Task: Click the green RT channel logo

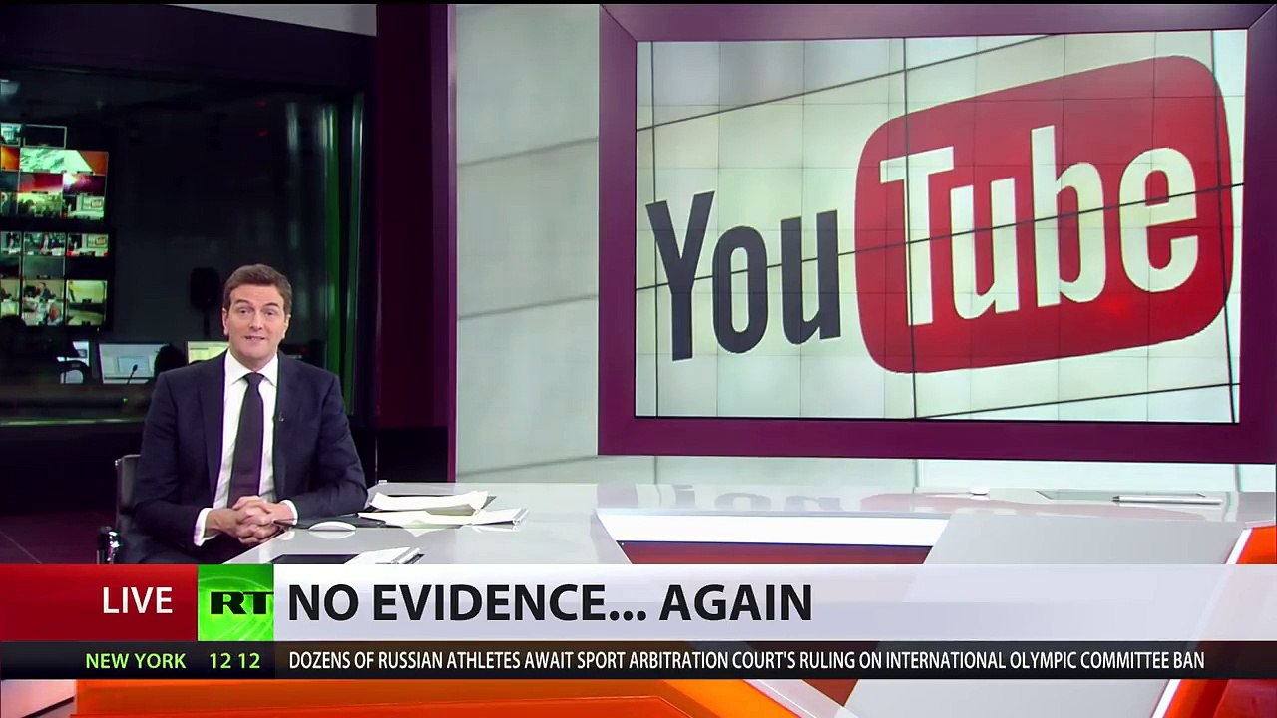Action: pos(235,602)
